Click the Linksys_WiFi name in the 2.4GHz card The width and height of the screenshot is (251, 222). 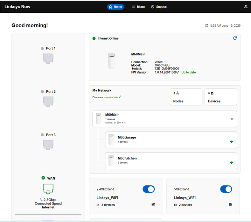107,198
